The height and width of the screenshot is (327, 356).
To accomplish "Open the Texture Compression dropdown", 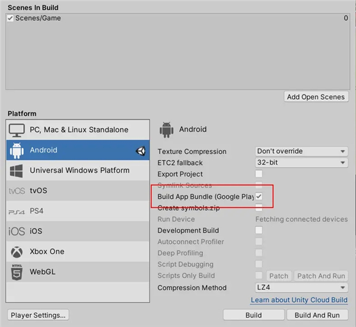I will click(x=301, y=151).
